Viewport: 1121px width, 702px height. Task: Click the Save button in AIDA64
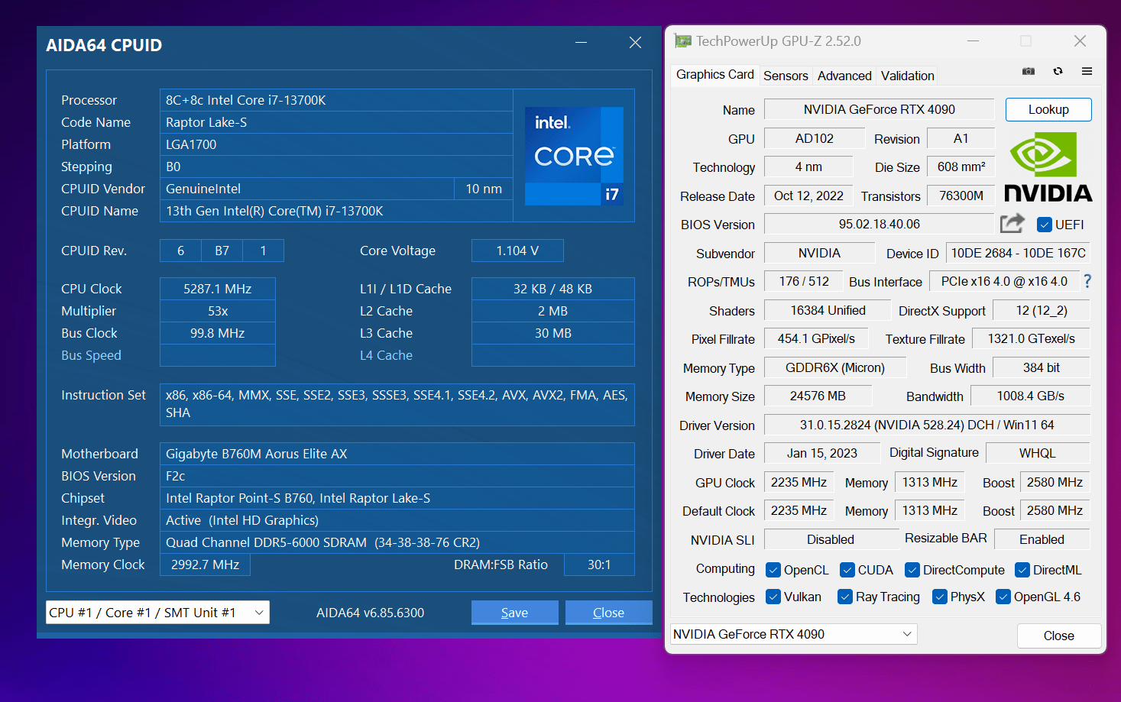click(514, 613)
